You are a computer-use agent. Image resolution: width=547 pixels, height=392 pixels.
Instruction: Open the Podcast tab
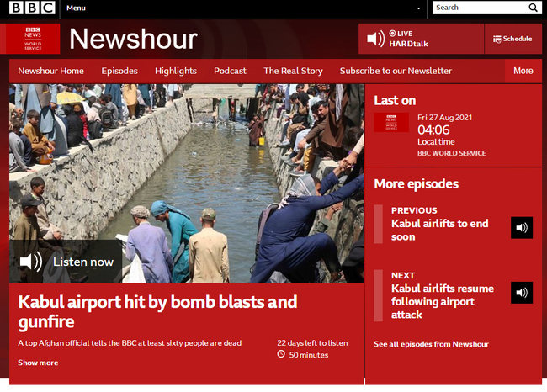tap(230, 71)
